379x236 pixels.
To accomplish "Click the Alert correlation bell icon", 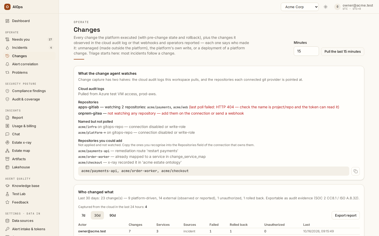I will pyautogui.click(x=7, y=64).
